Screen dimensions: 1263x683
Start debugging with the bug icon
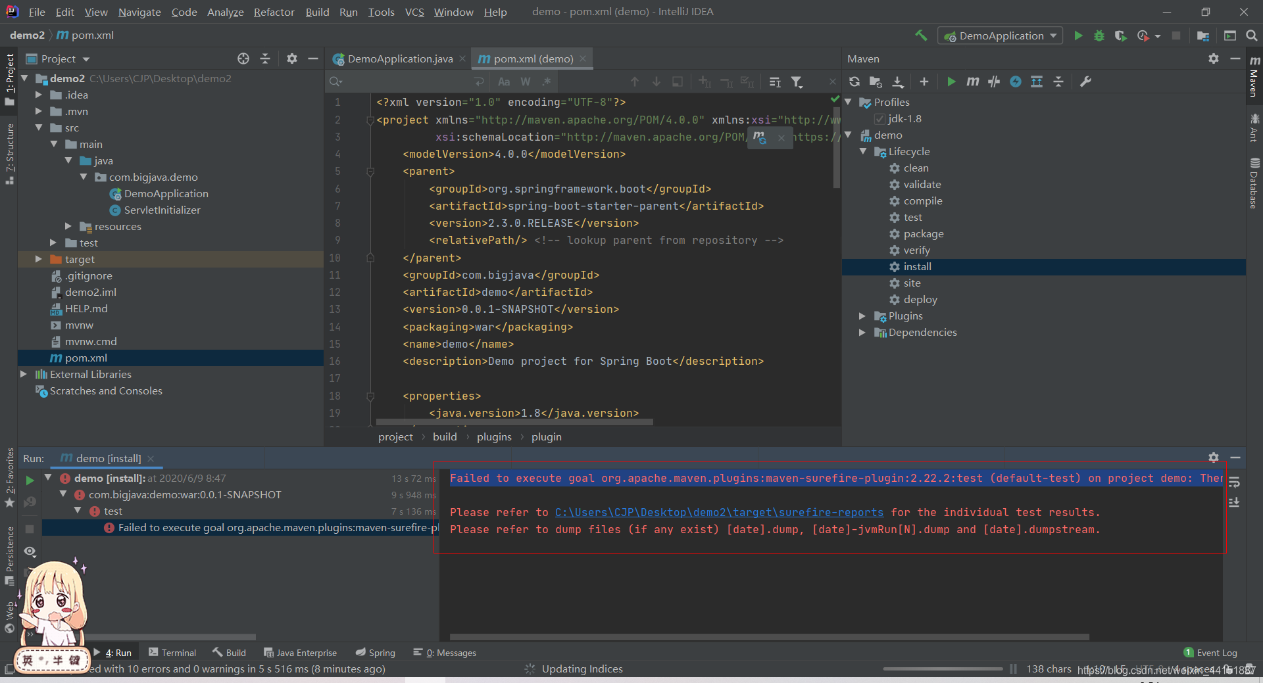1099,35
